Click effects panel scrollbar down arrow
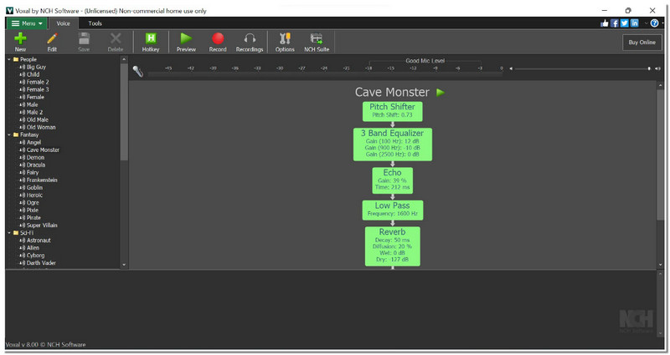 point(661,265)
